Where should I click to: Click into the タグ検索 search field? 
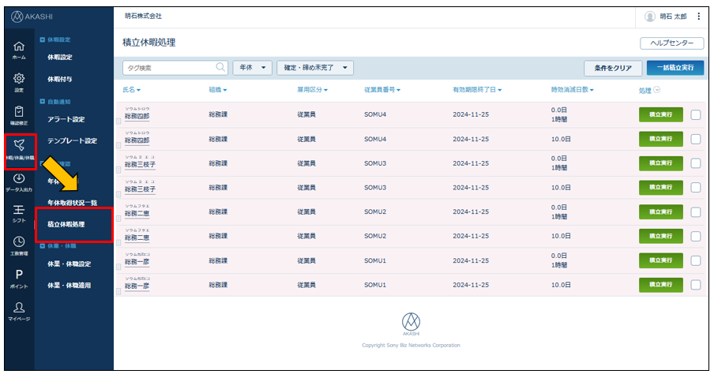(x=175, y=68)
